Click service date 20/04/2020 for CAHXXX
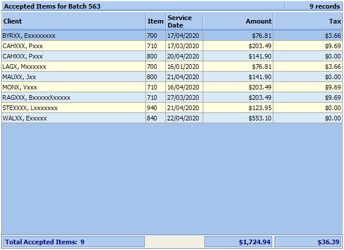This screenshot has height=250, width=344. pyautogui.click(x=184, y=56)
